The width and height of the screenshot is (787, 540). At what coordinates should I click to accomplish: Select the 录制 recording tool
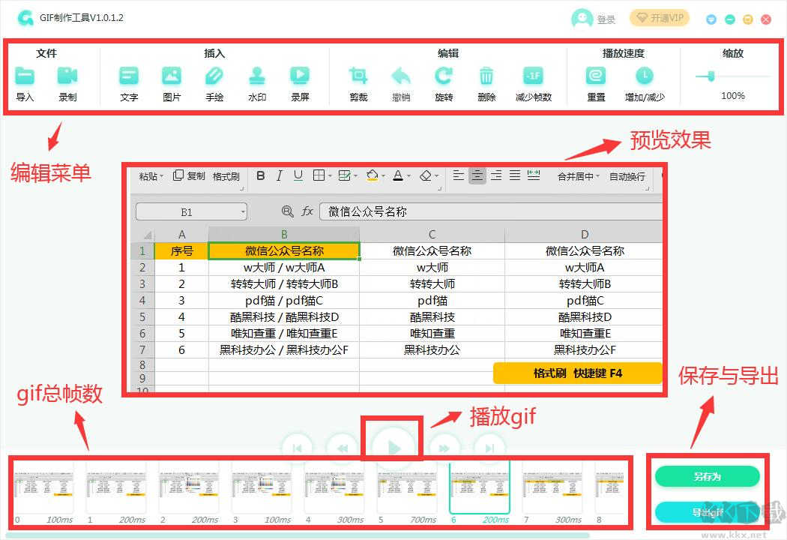coord(67,77)
